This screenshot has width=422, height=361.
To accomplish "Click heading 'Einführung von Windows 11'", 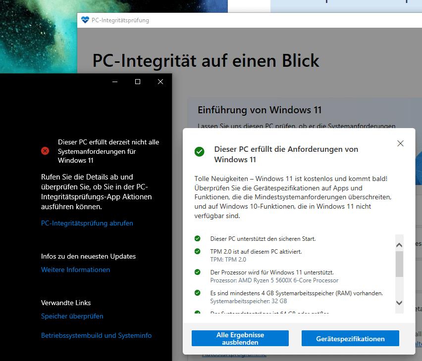I will (260, 110).
